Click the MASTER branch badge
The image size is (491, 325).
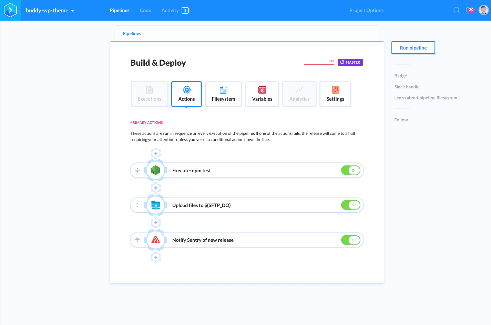pyautogui.click(x=350, y=62)
